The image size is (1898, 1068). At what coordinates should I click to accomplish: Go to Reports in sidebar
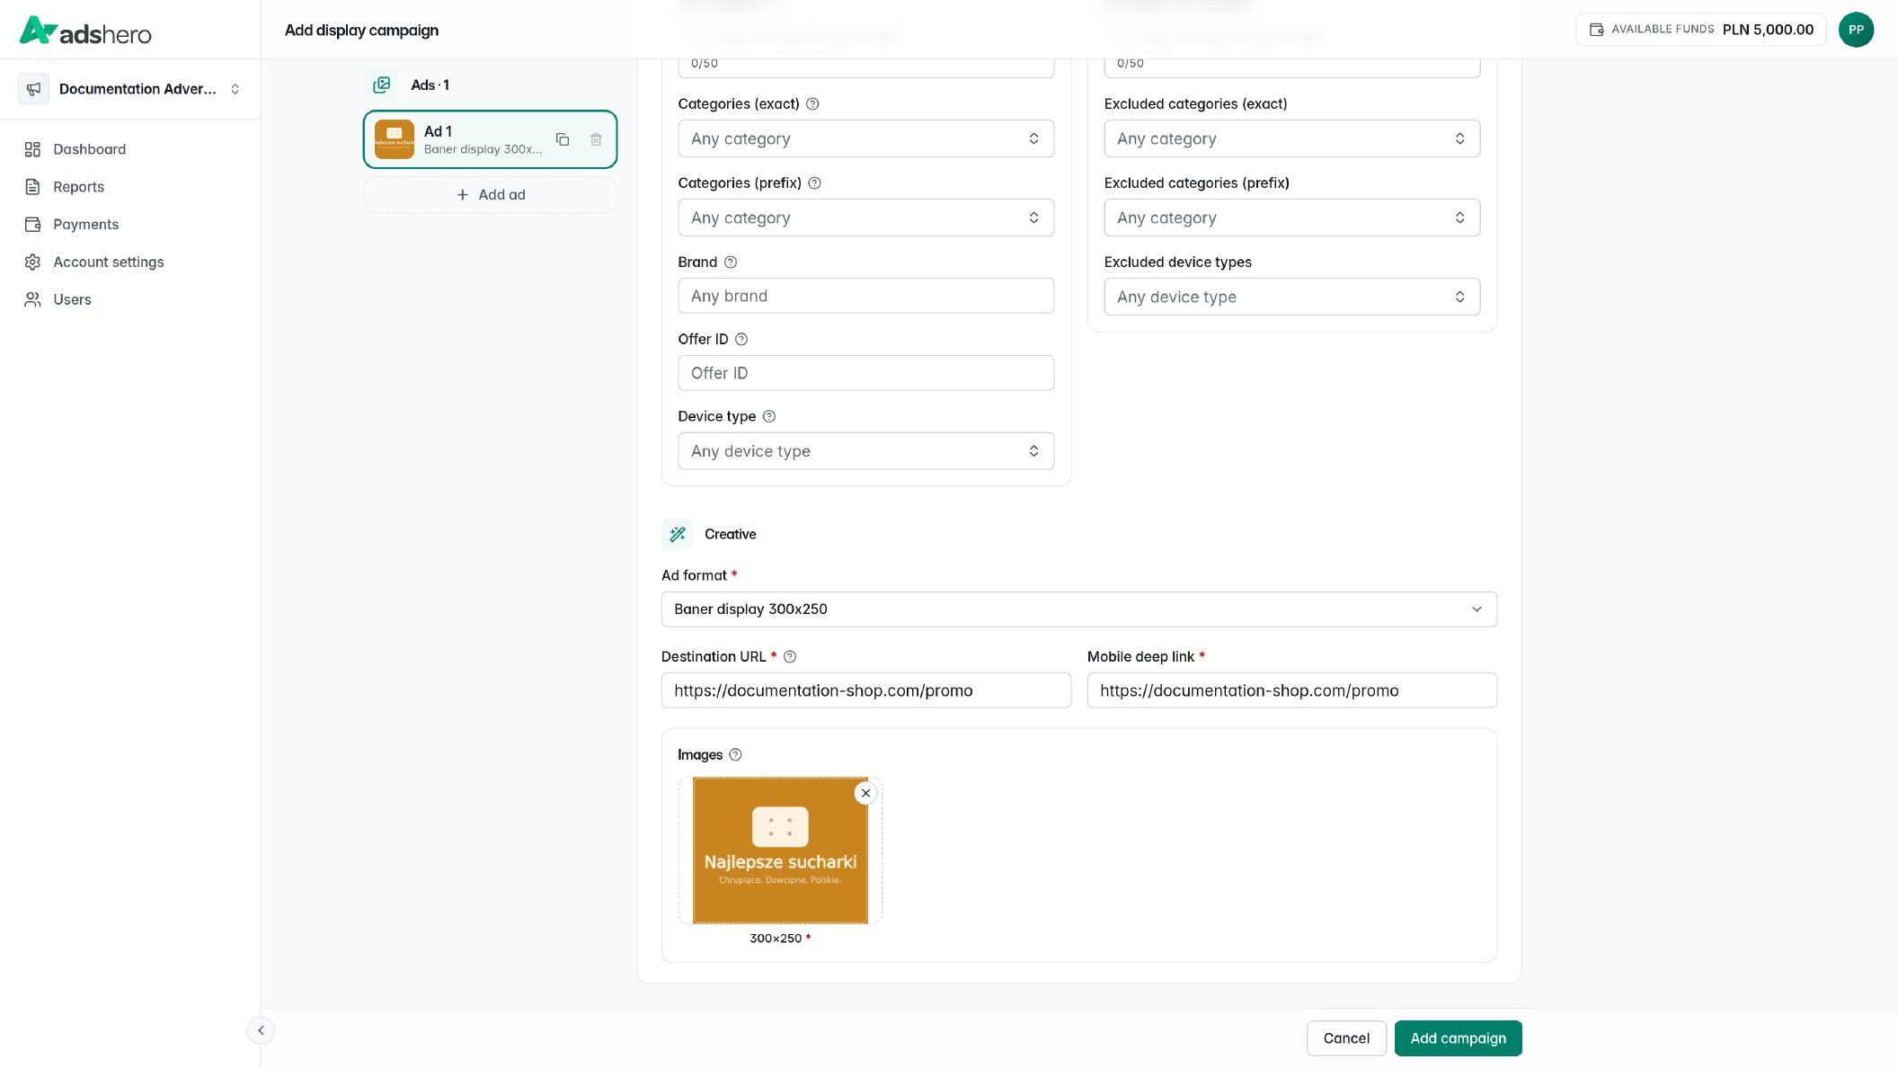(78, 187)
